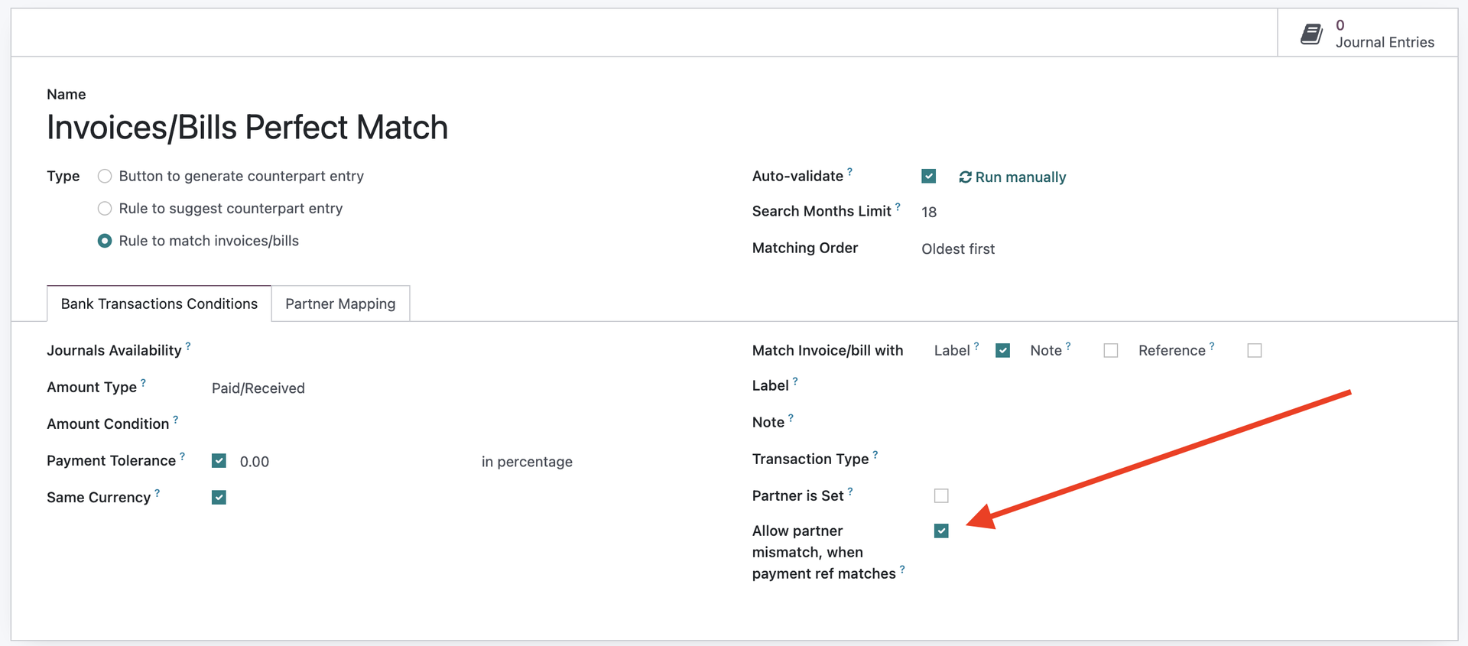The height and width of the screenshot is (646, 1468).
Task: Click Search Months Limit help question mark
Action: [898, 207]
